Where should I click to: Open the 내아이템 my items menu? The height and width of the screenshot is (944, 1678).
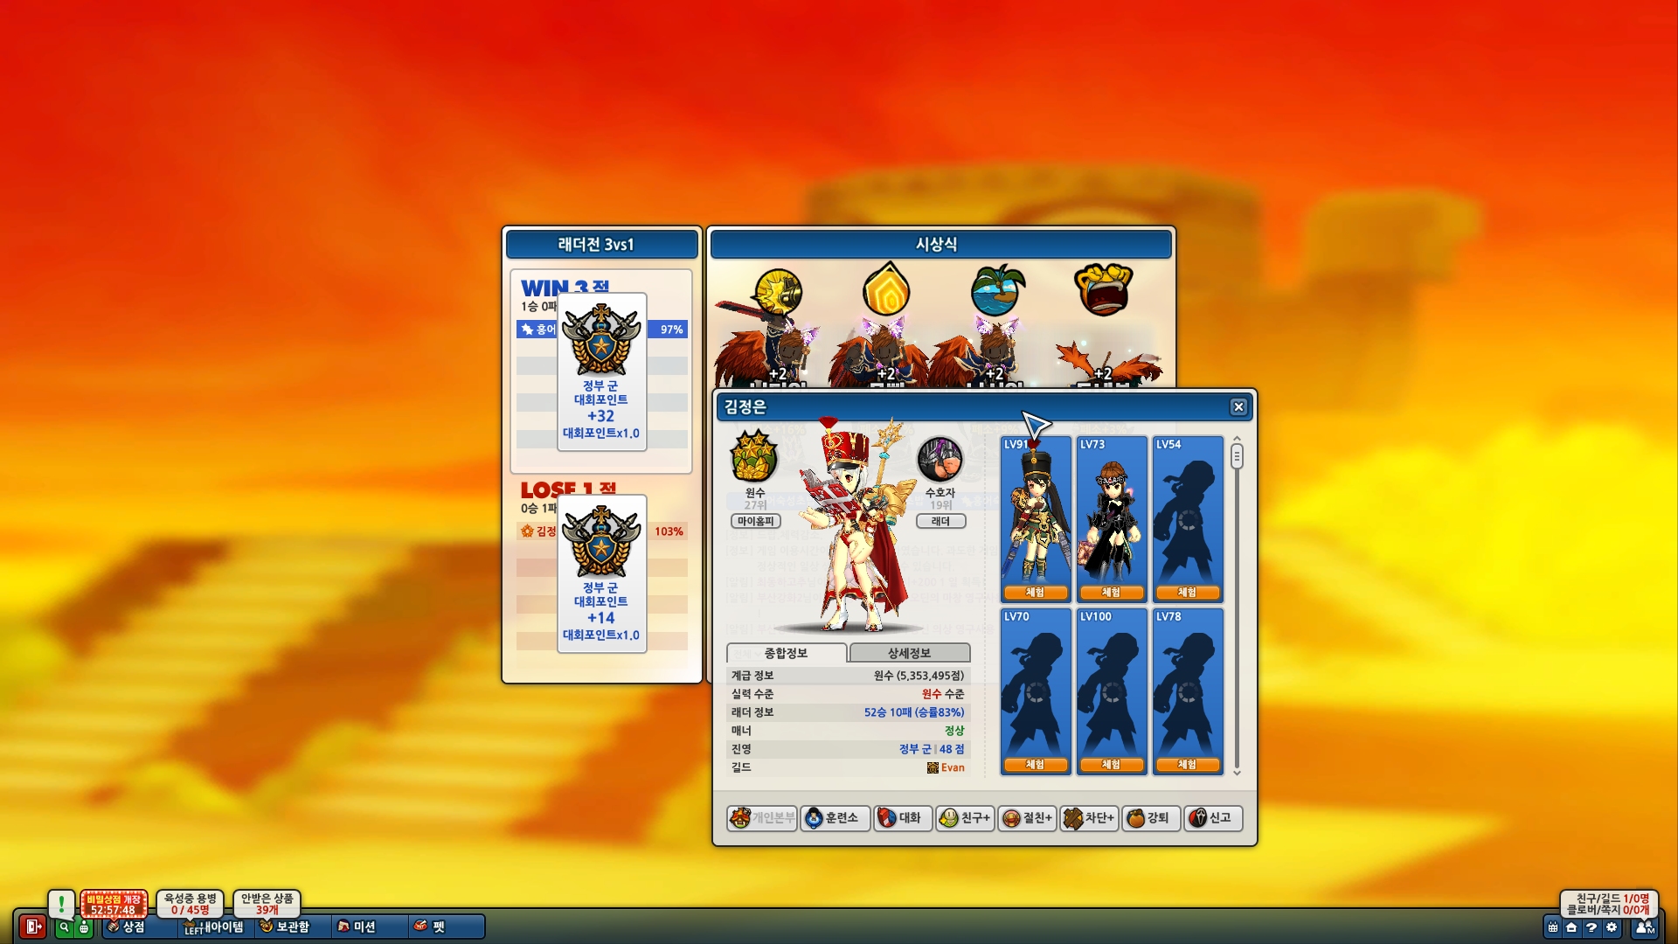(215, 927)
